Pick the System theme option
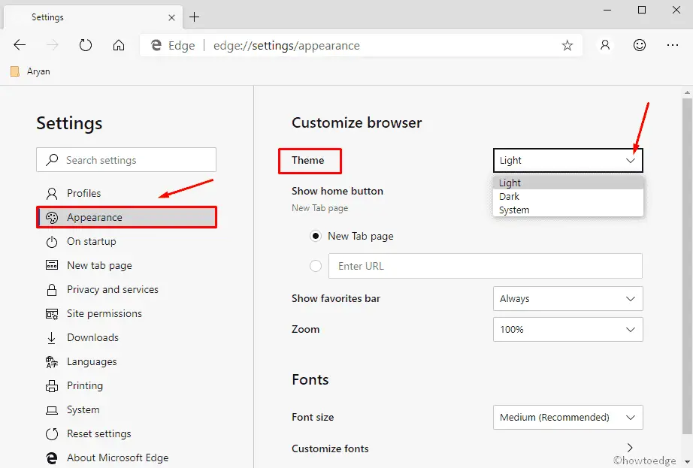Screen dimensions: 693x468 pyautogui.click(x=515, y=210)
